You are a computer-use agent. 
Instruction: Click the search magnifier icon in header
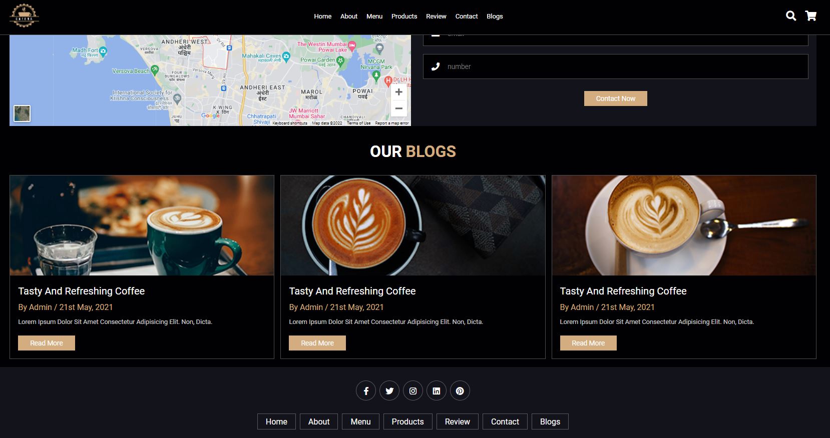click(x=791, y=16)
